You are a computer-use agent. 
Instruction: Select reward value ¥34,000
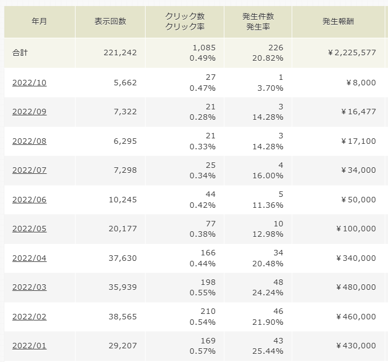tap(358, 171)
